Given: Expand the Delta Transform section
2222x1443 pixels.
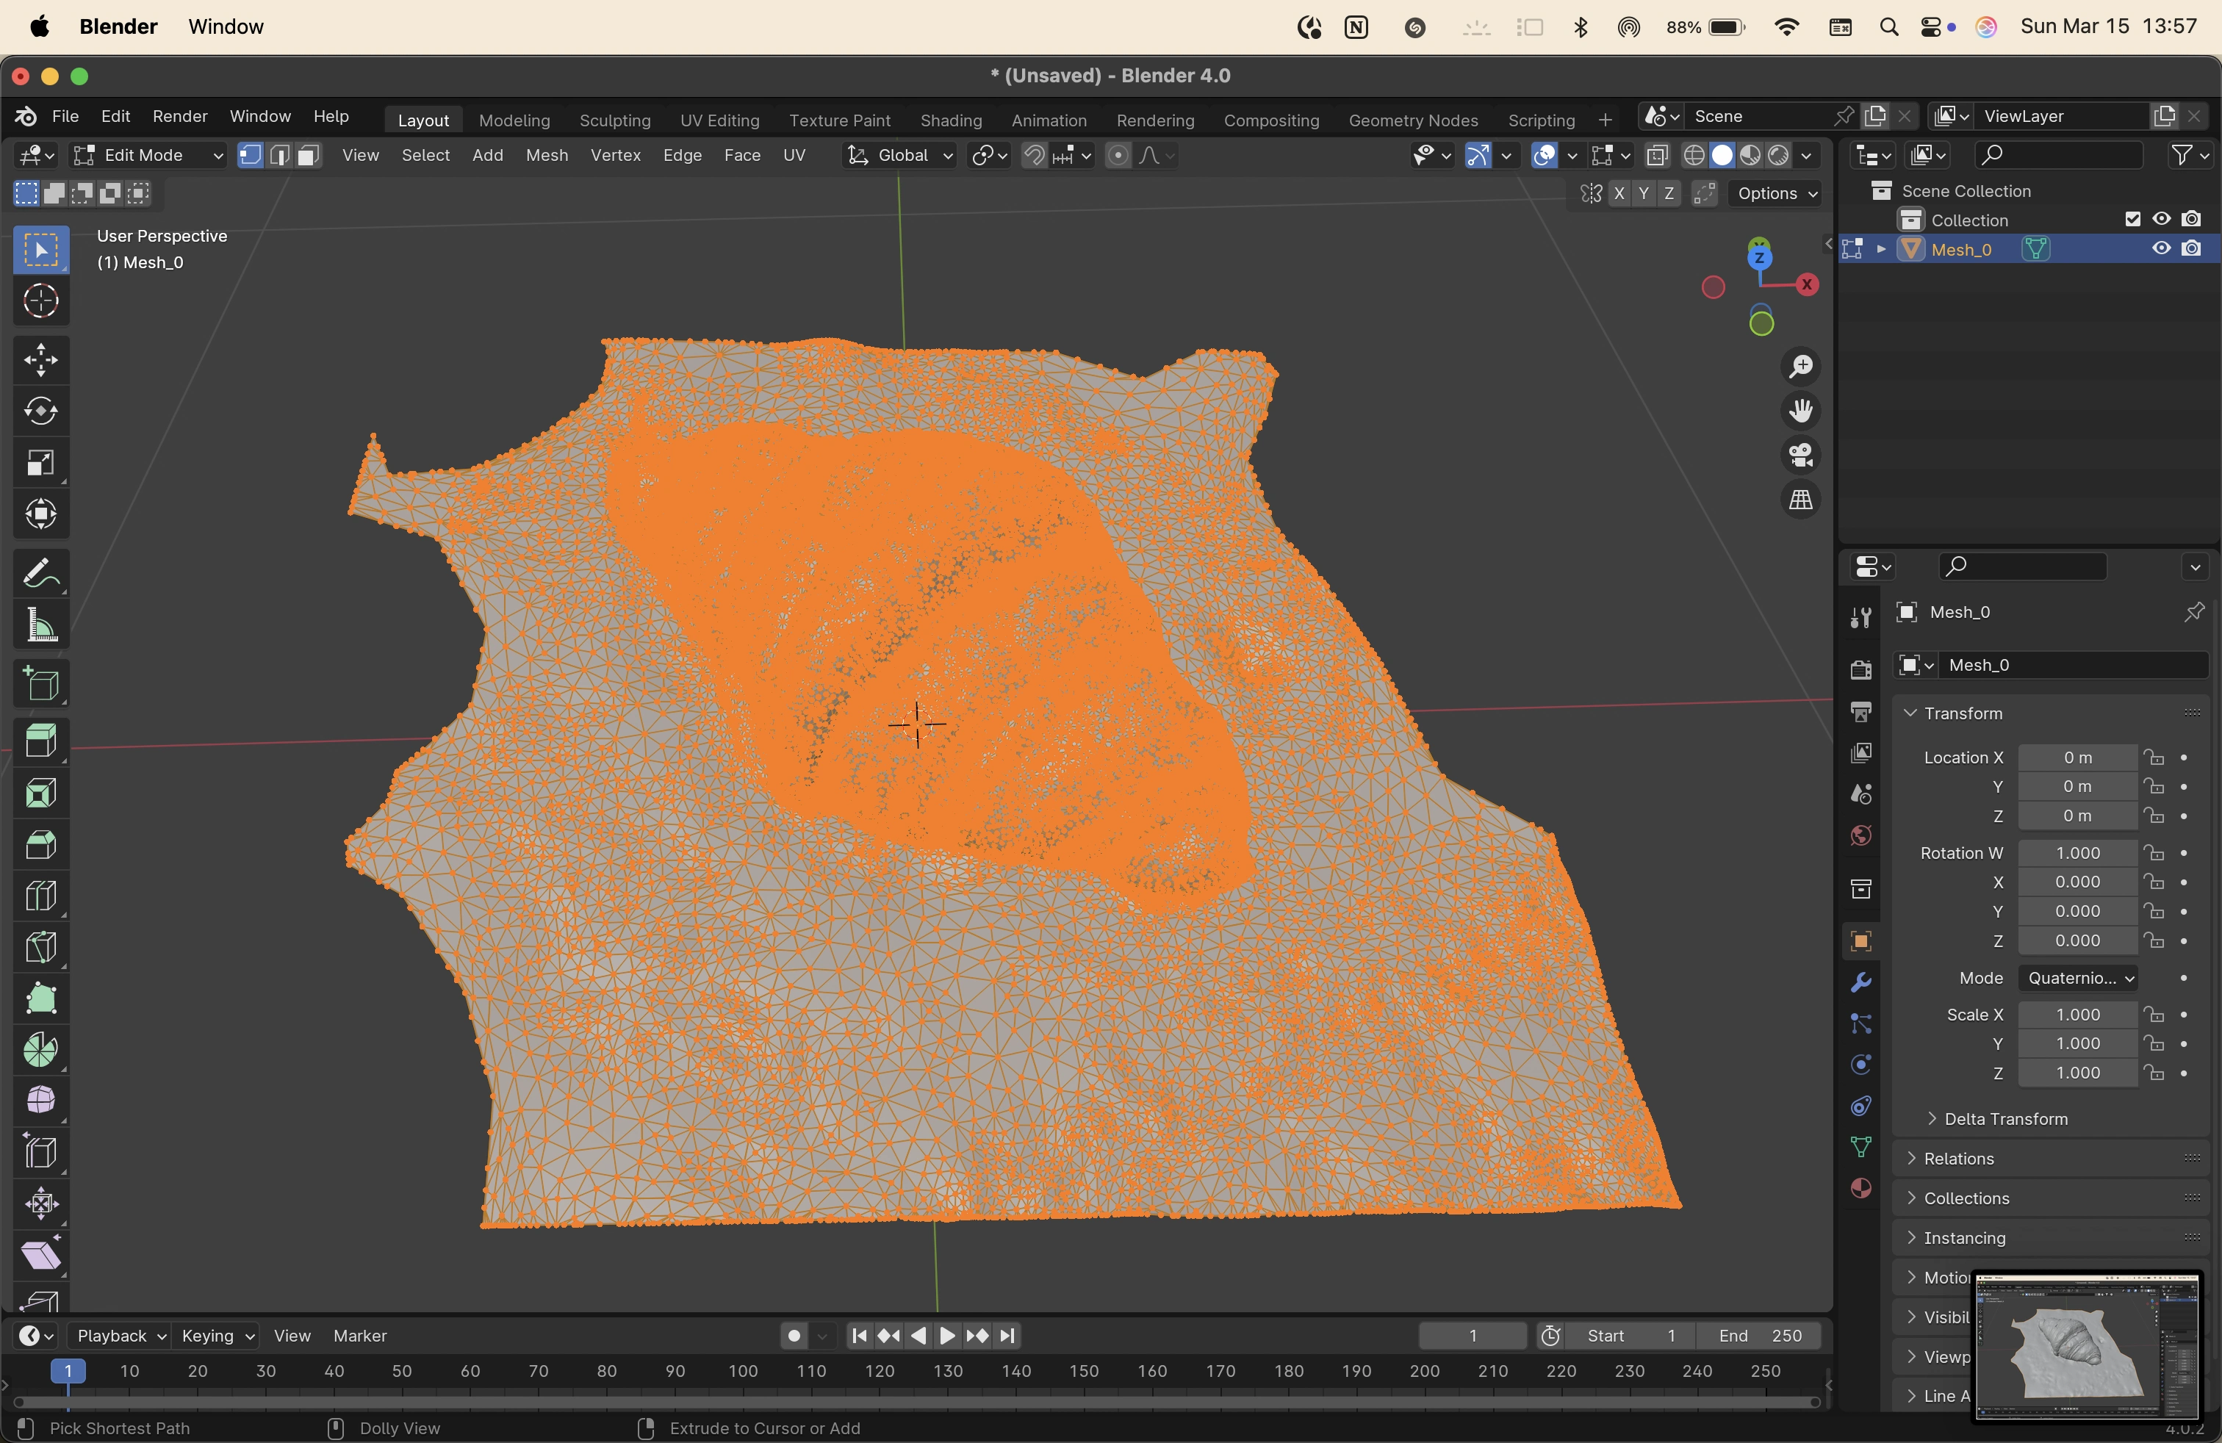Looking at the screenshot, I should 2004,1118.
